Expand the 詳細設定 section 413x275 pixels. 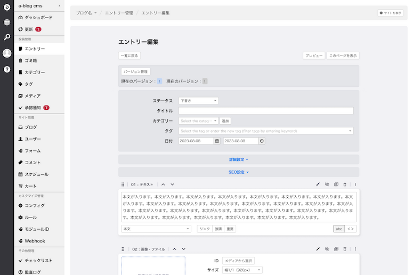(x=238, y=159)
